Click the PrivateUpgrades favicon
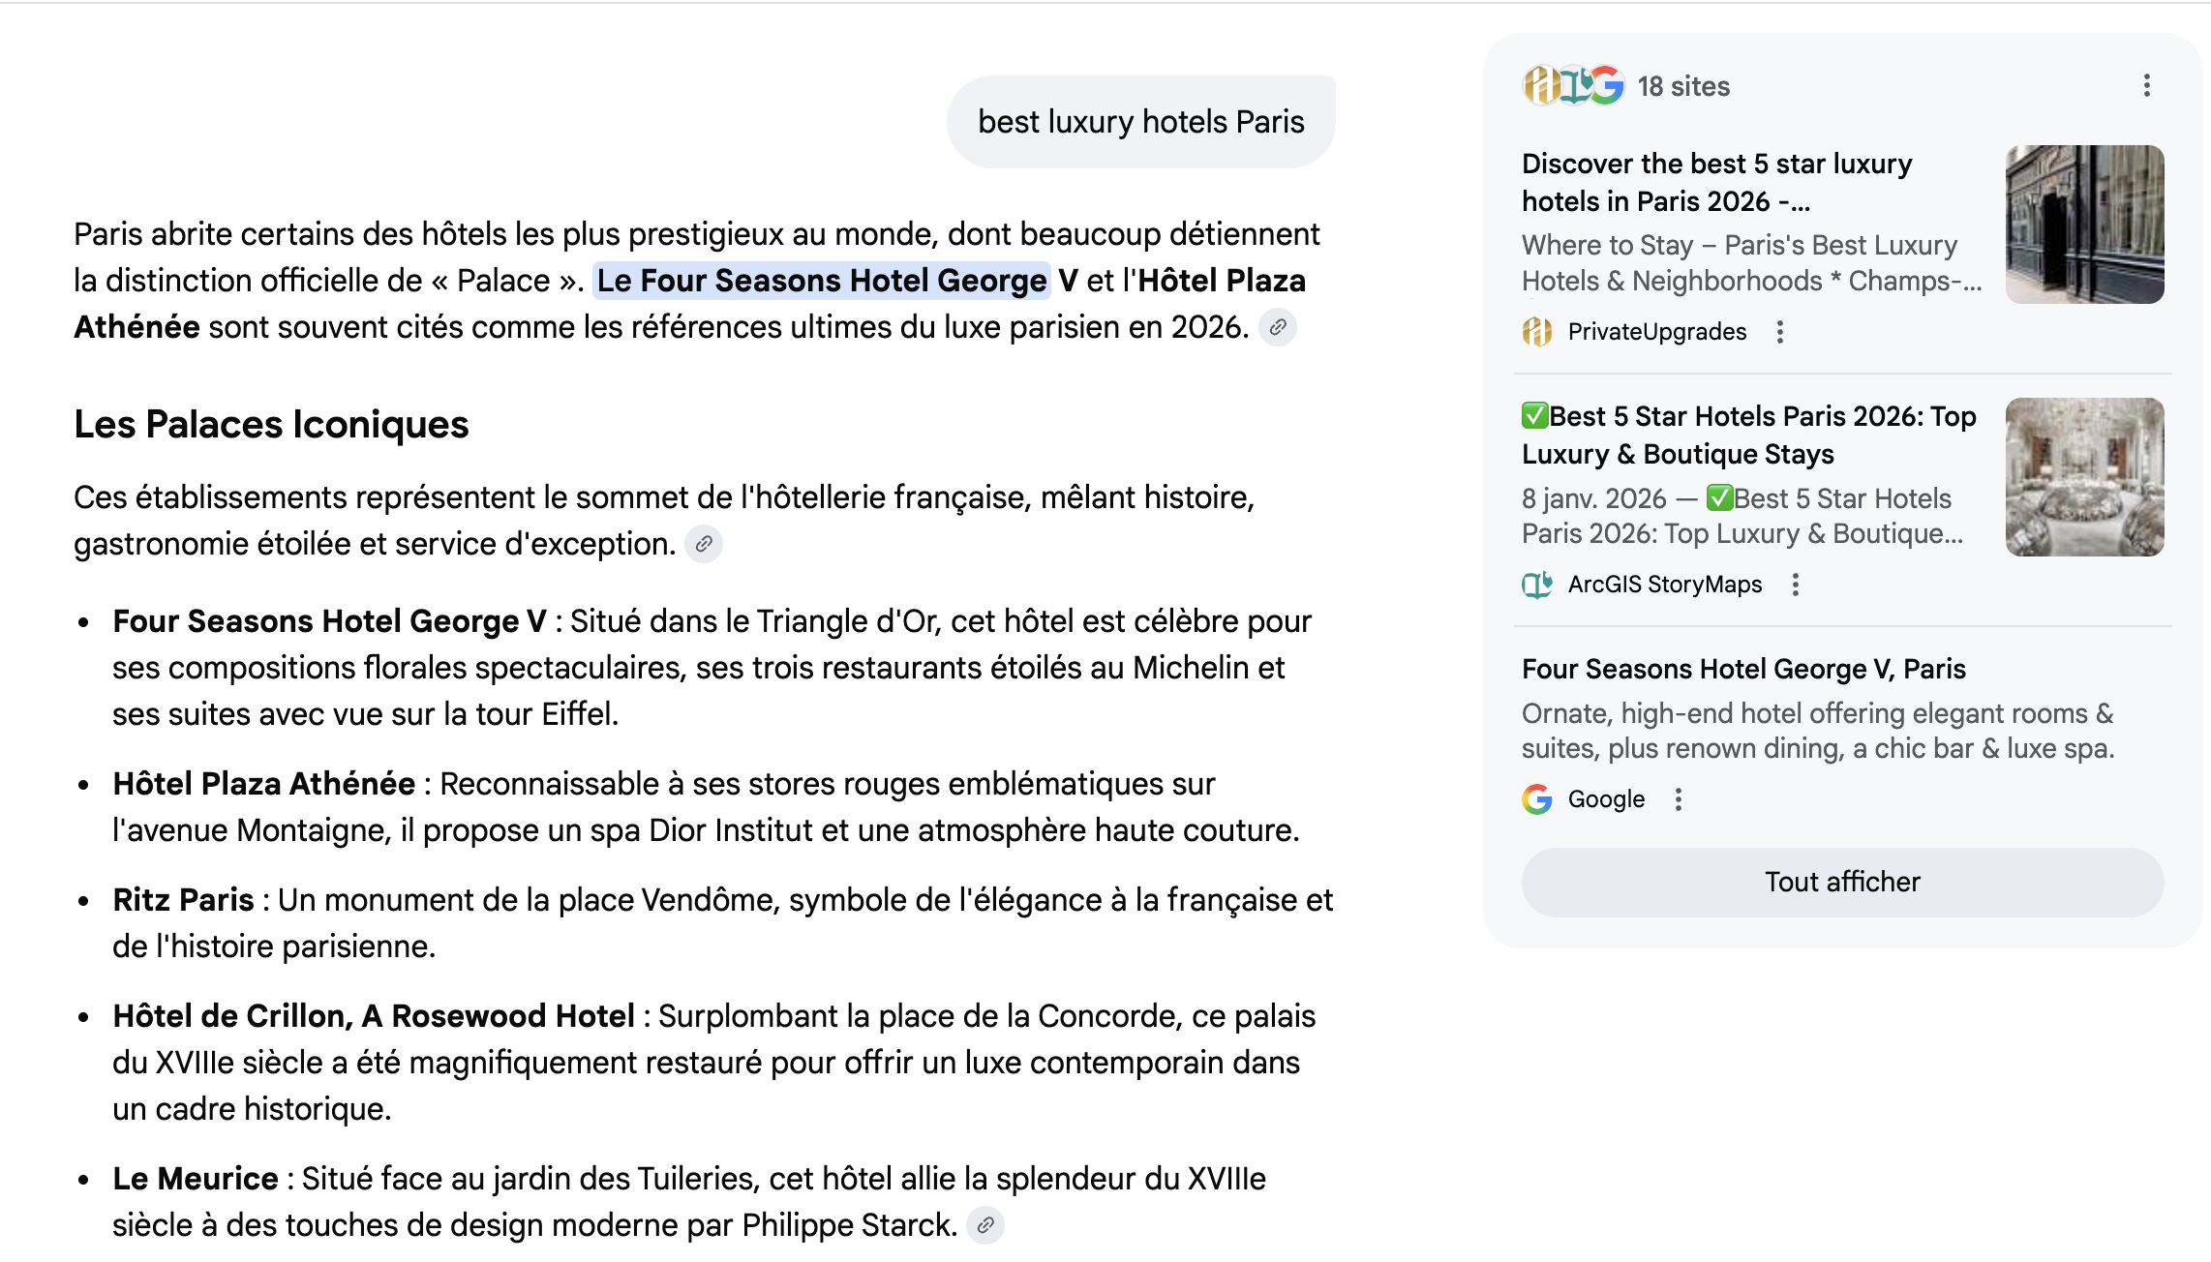2211x1262 pixels. point(1538,331)
